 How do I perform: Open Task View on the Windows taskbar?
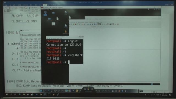tap(15, 95)
